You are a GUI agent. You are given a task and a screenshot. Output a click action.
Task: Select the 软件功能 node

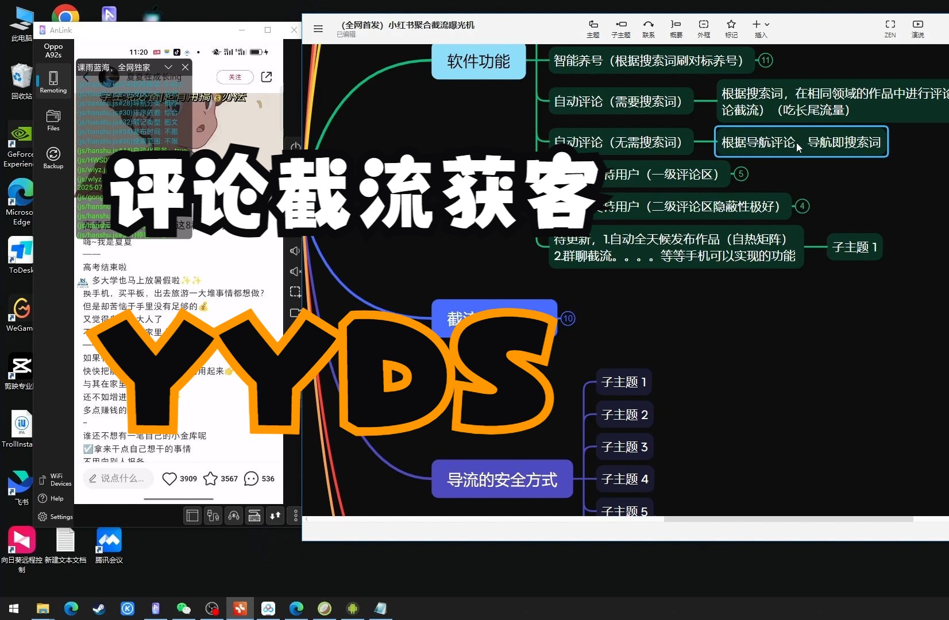[x=479, y=61]
